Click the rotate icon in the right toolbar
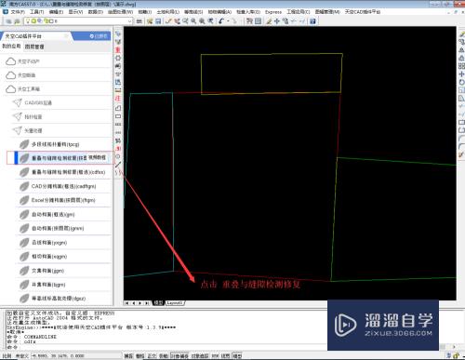Viewport: 465px width, 360px height. pos(461,82)
